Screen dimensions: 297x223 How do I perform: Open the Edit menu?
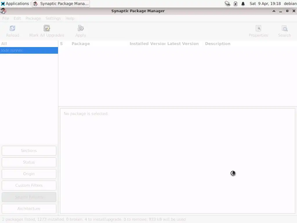point(17,18)
